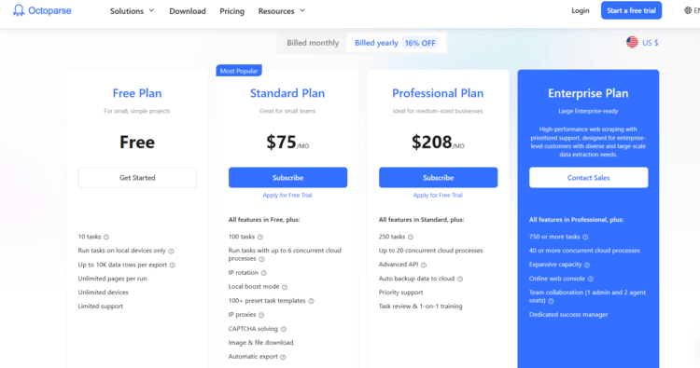Open info icon next to Local boost mode

coord(285,287)
